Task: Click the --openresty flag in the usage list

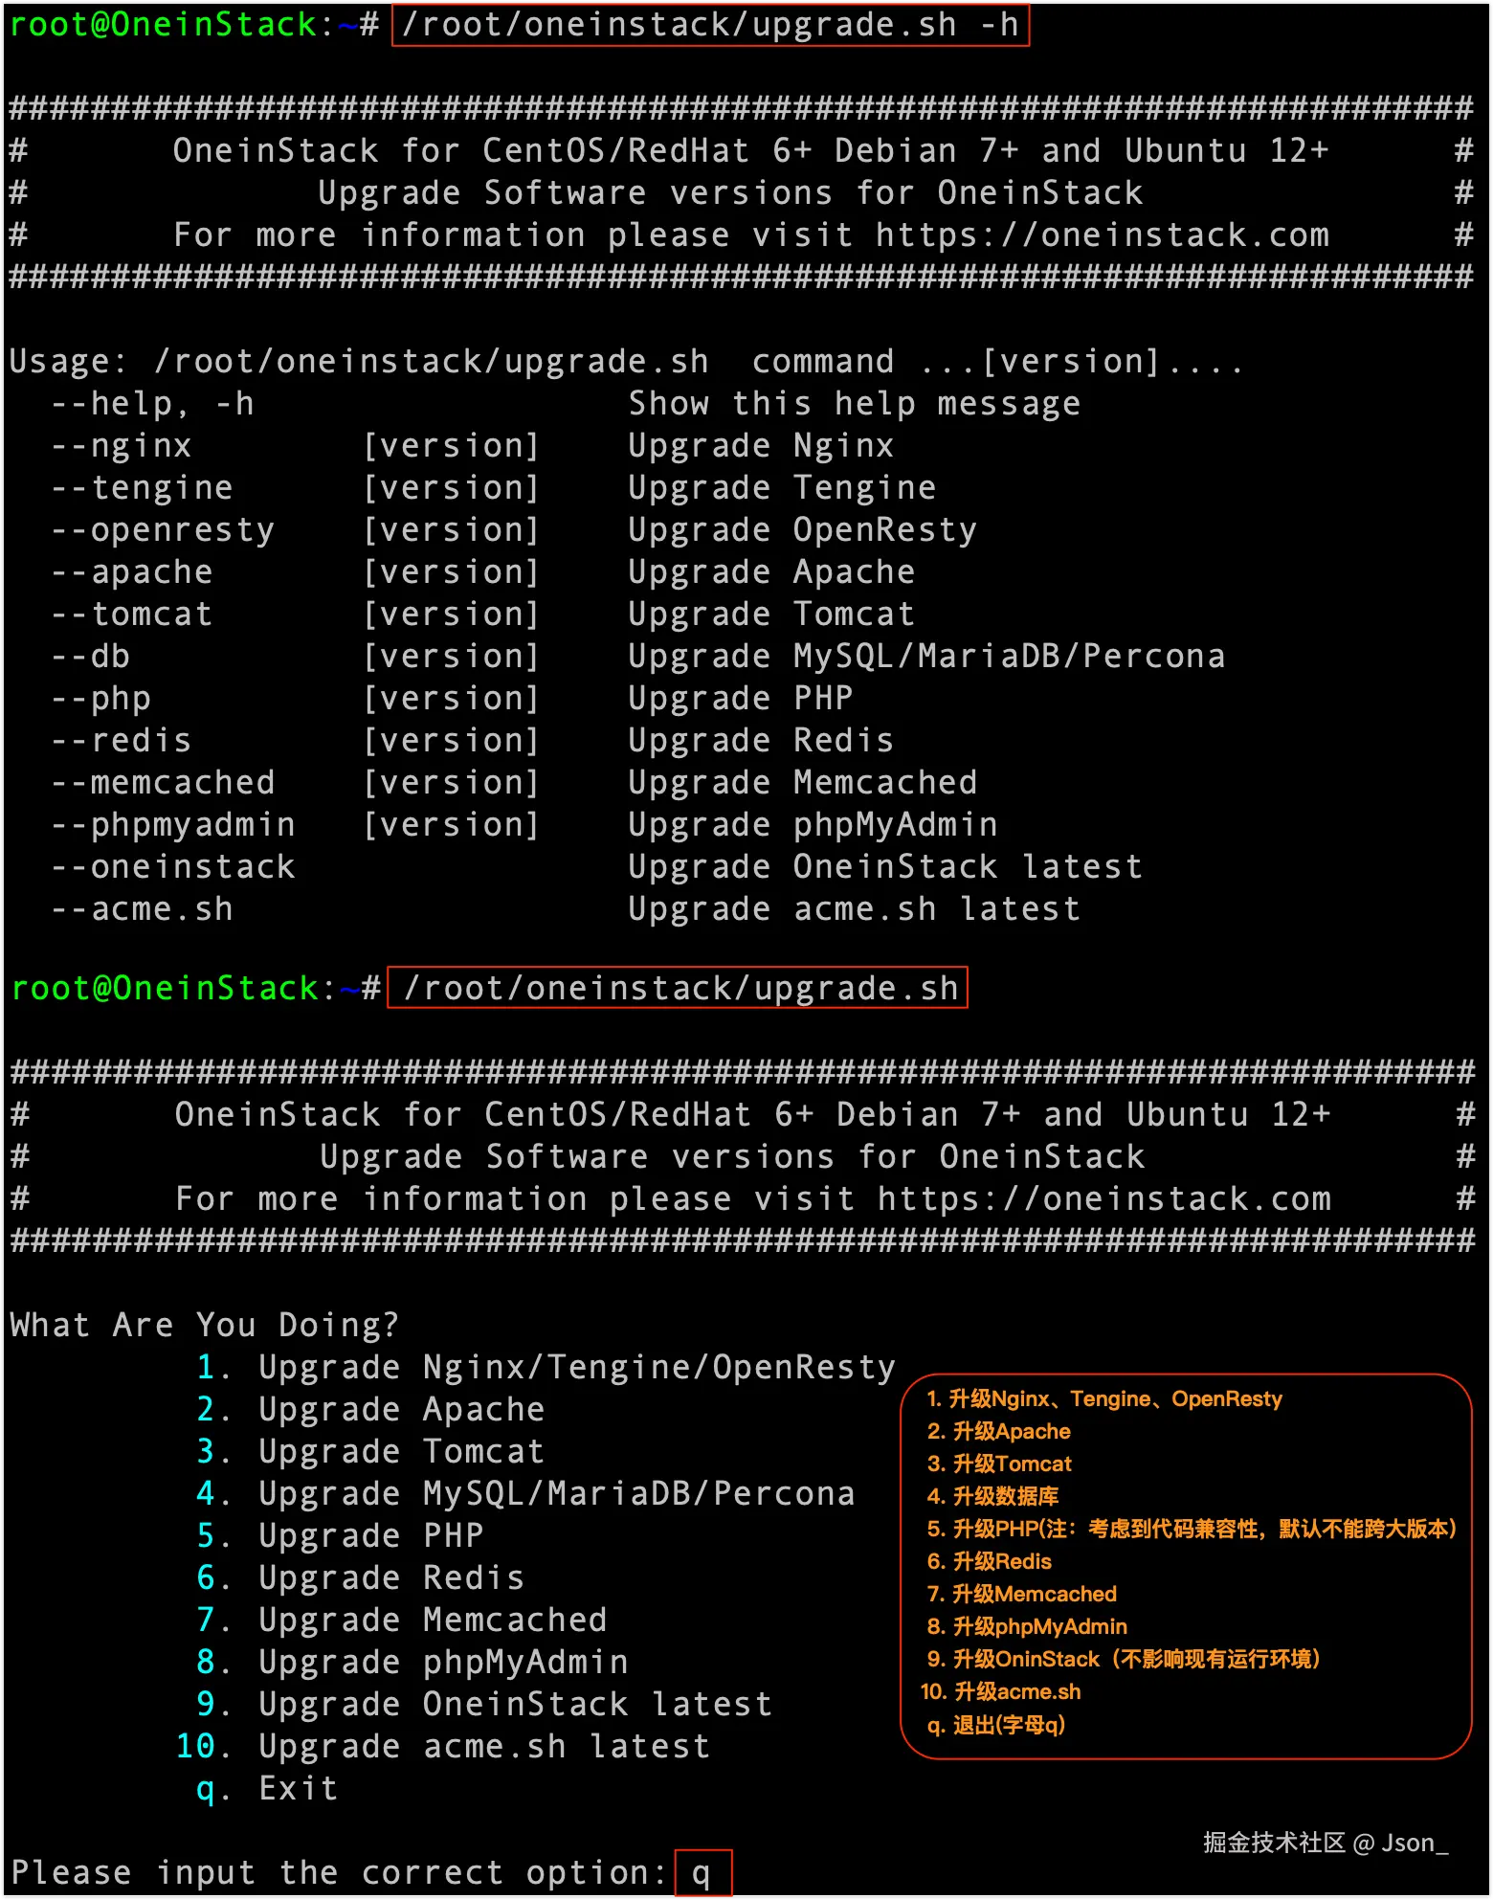Action: [163, 530]
